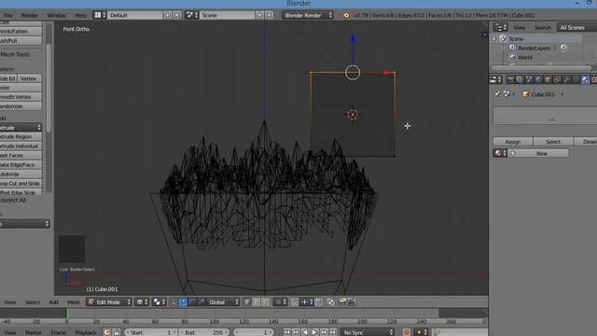Click the current frame number field
This screenshot has height=336, width=597.
click(x=253, y=332)
